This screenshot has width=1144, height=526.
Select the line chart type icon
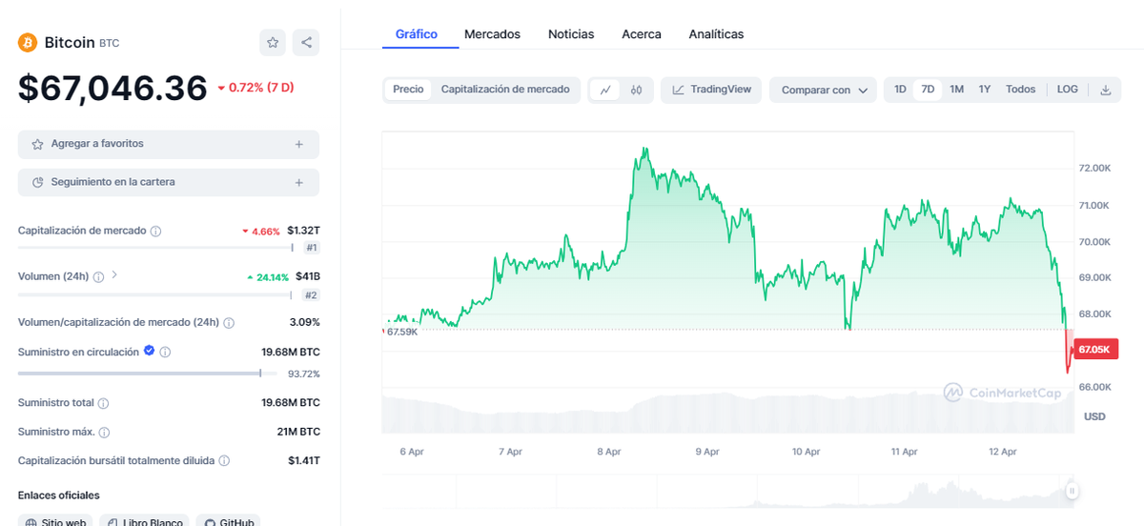605,91
